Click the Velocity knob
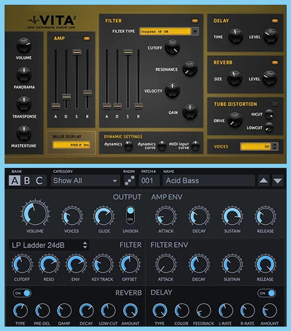This screenshot has height=331, width=291. coord(173,90)
